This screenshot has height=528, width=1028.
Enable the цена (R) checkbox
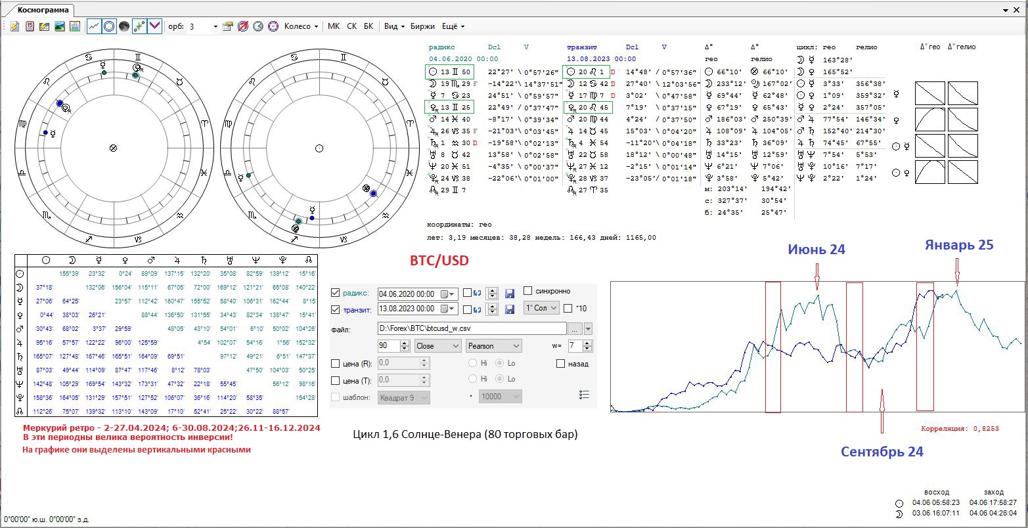[x=336, y=363]
